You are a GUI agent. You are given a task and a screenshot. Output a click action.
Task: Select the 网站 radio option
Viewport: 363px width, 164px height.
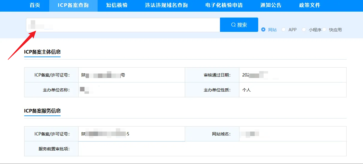coord(263,30)
